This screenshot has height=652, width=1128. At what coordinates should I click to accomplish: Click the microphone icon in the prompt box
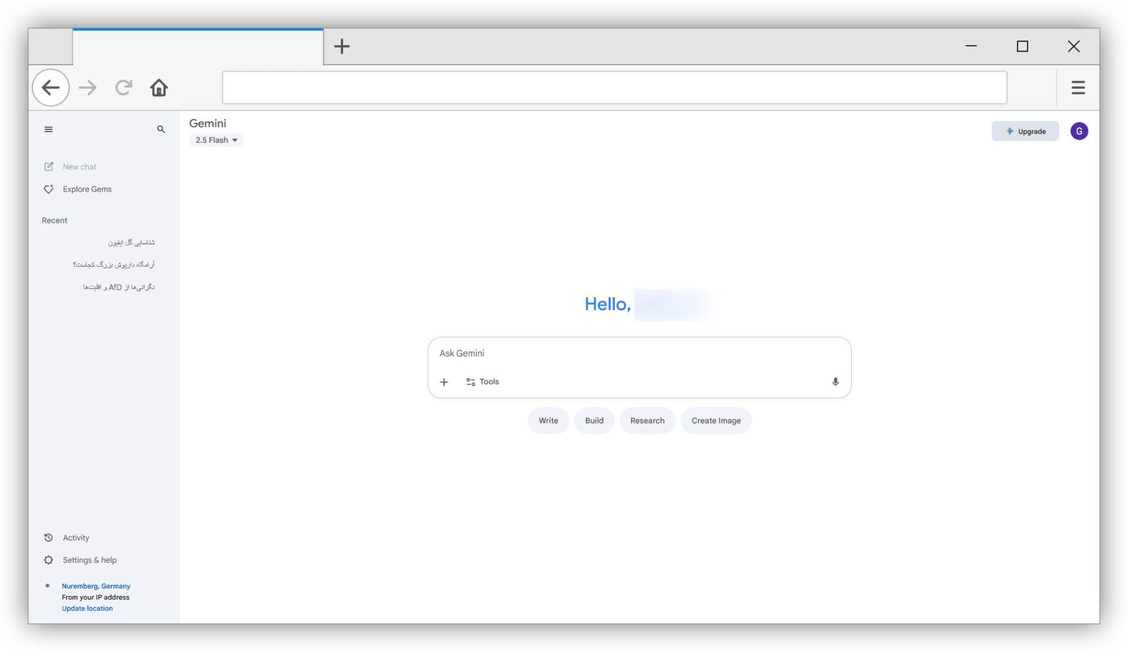(x=835, y=382)
